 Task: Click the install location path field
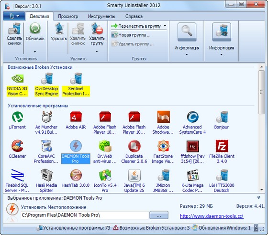tap(85, 215)
